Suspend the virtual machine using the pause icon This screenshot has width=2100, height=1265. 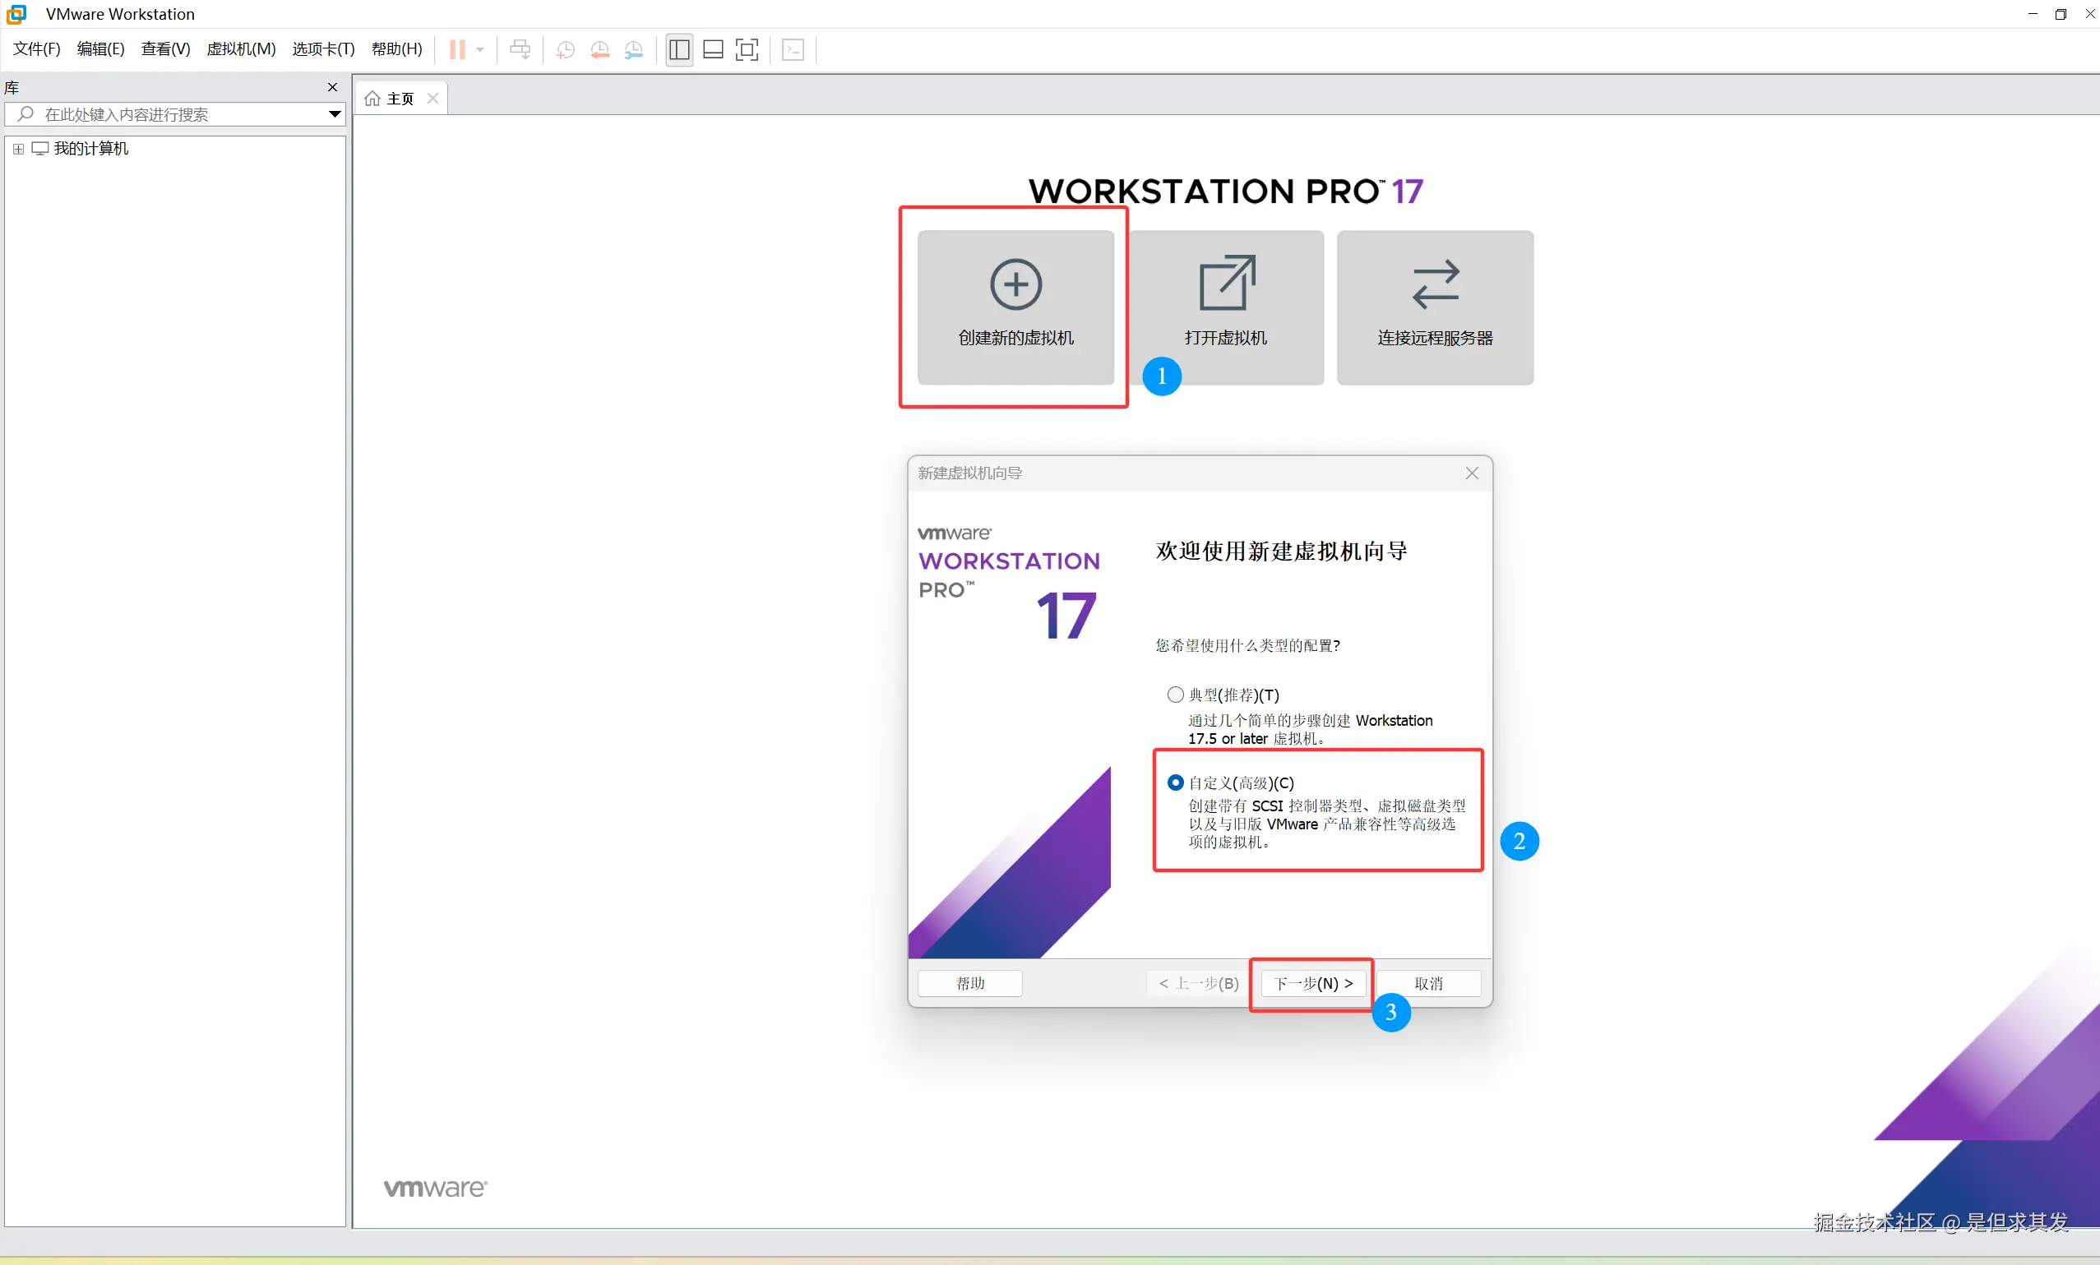coord(459,49)
